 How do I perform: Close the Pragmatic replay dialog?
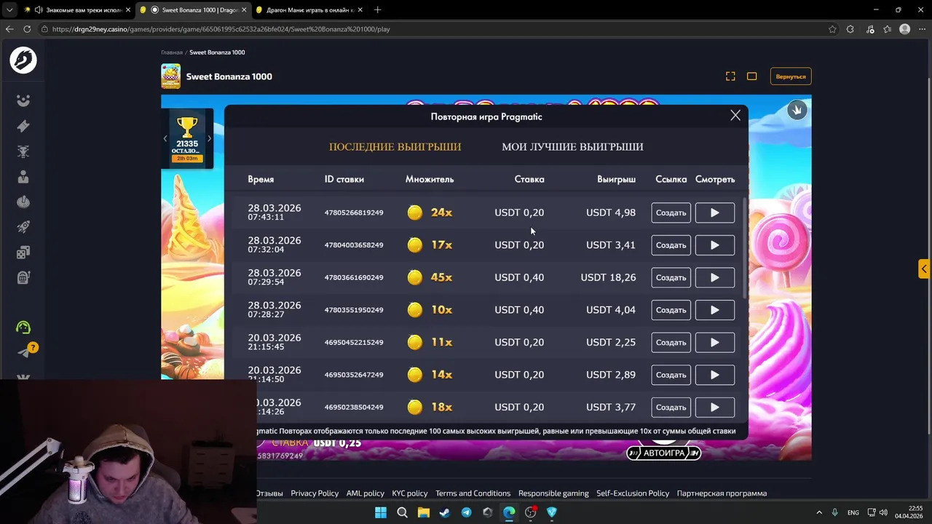coord(735,116)
